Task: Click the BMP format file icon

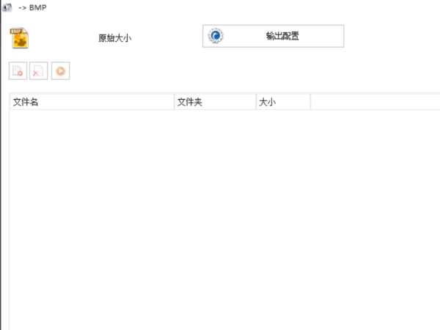Action: point(19,38)
